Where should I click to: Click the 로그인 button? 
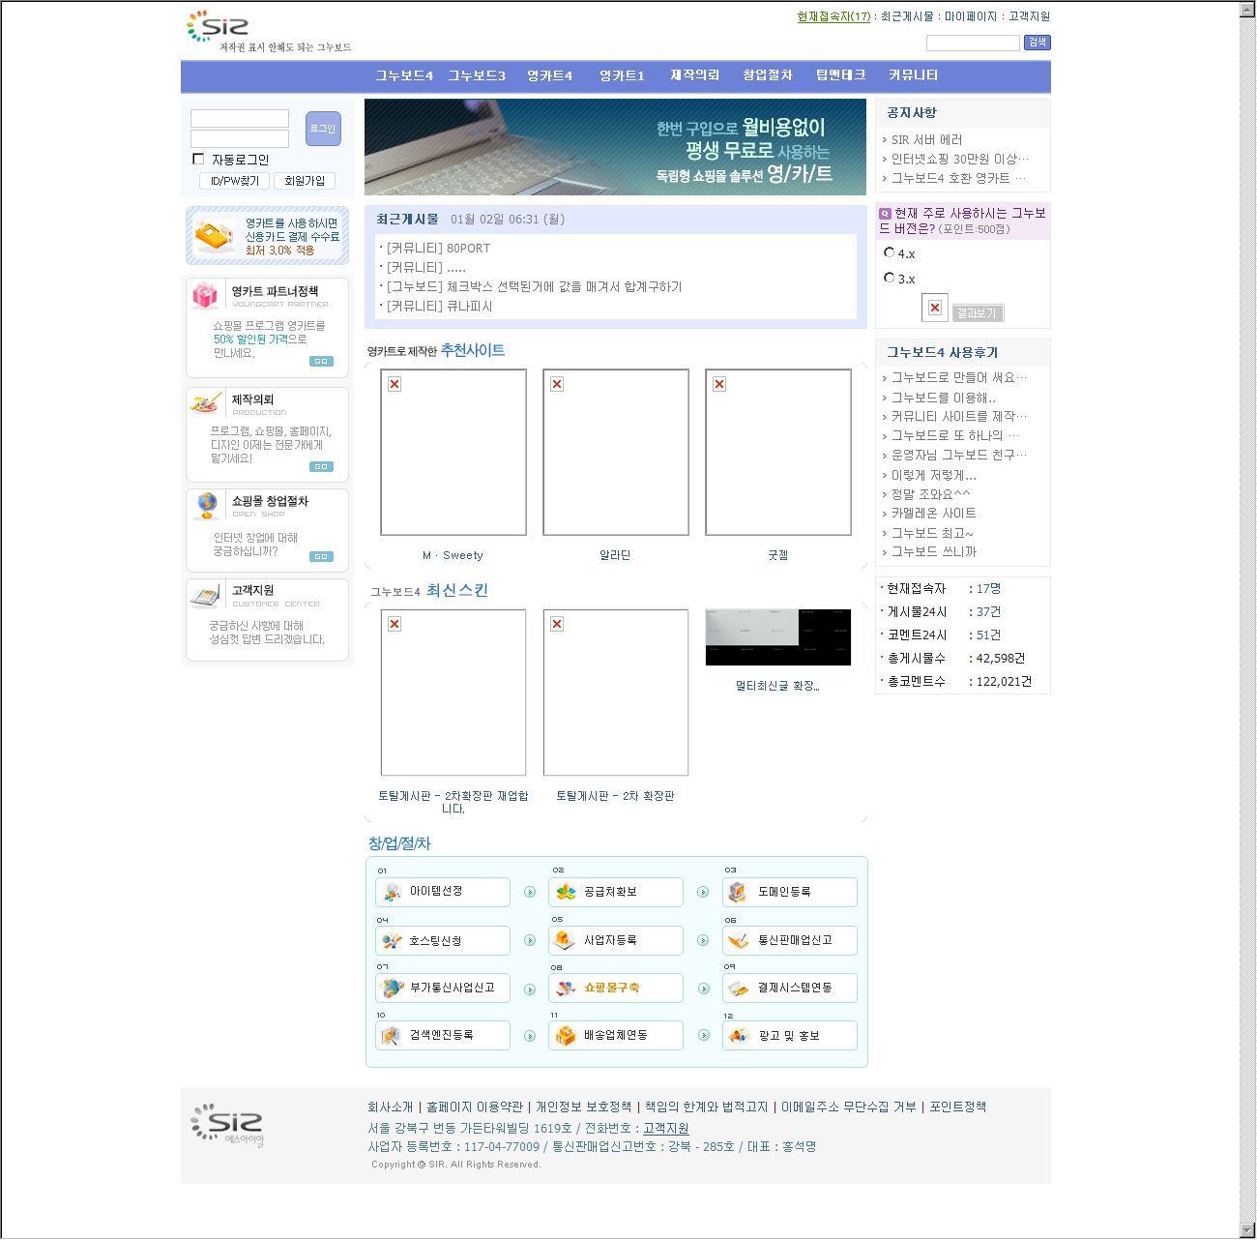point(323,129)
